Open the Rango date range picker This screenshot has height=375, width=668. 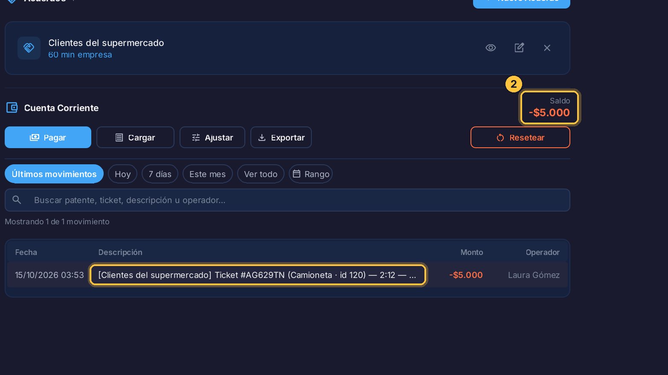click(311, 174)
